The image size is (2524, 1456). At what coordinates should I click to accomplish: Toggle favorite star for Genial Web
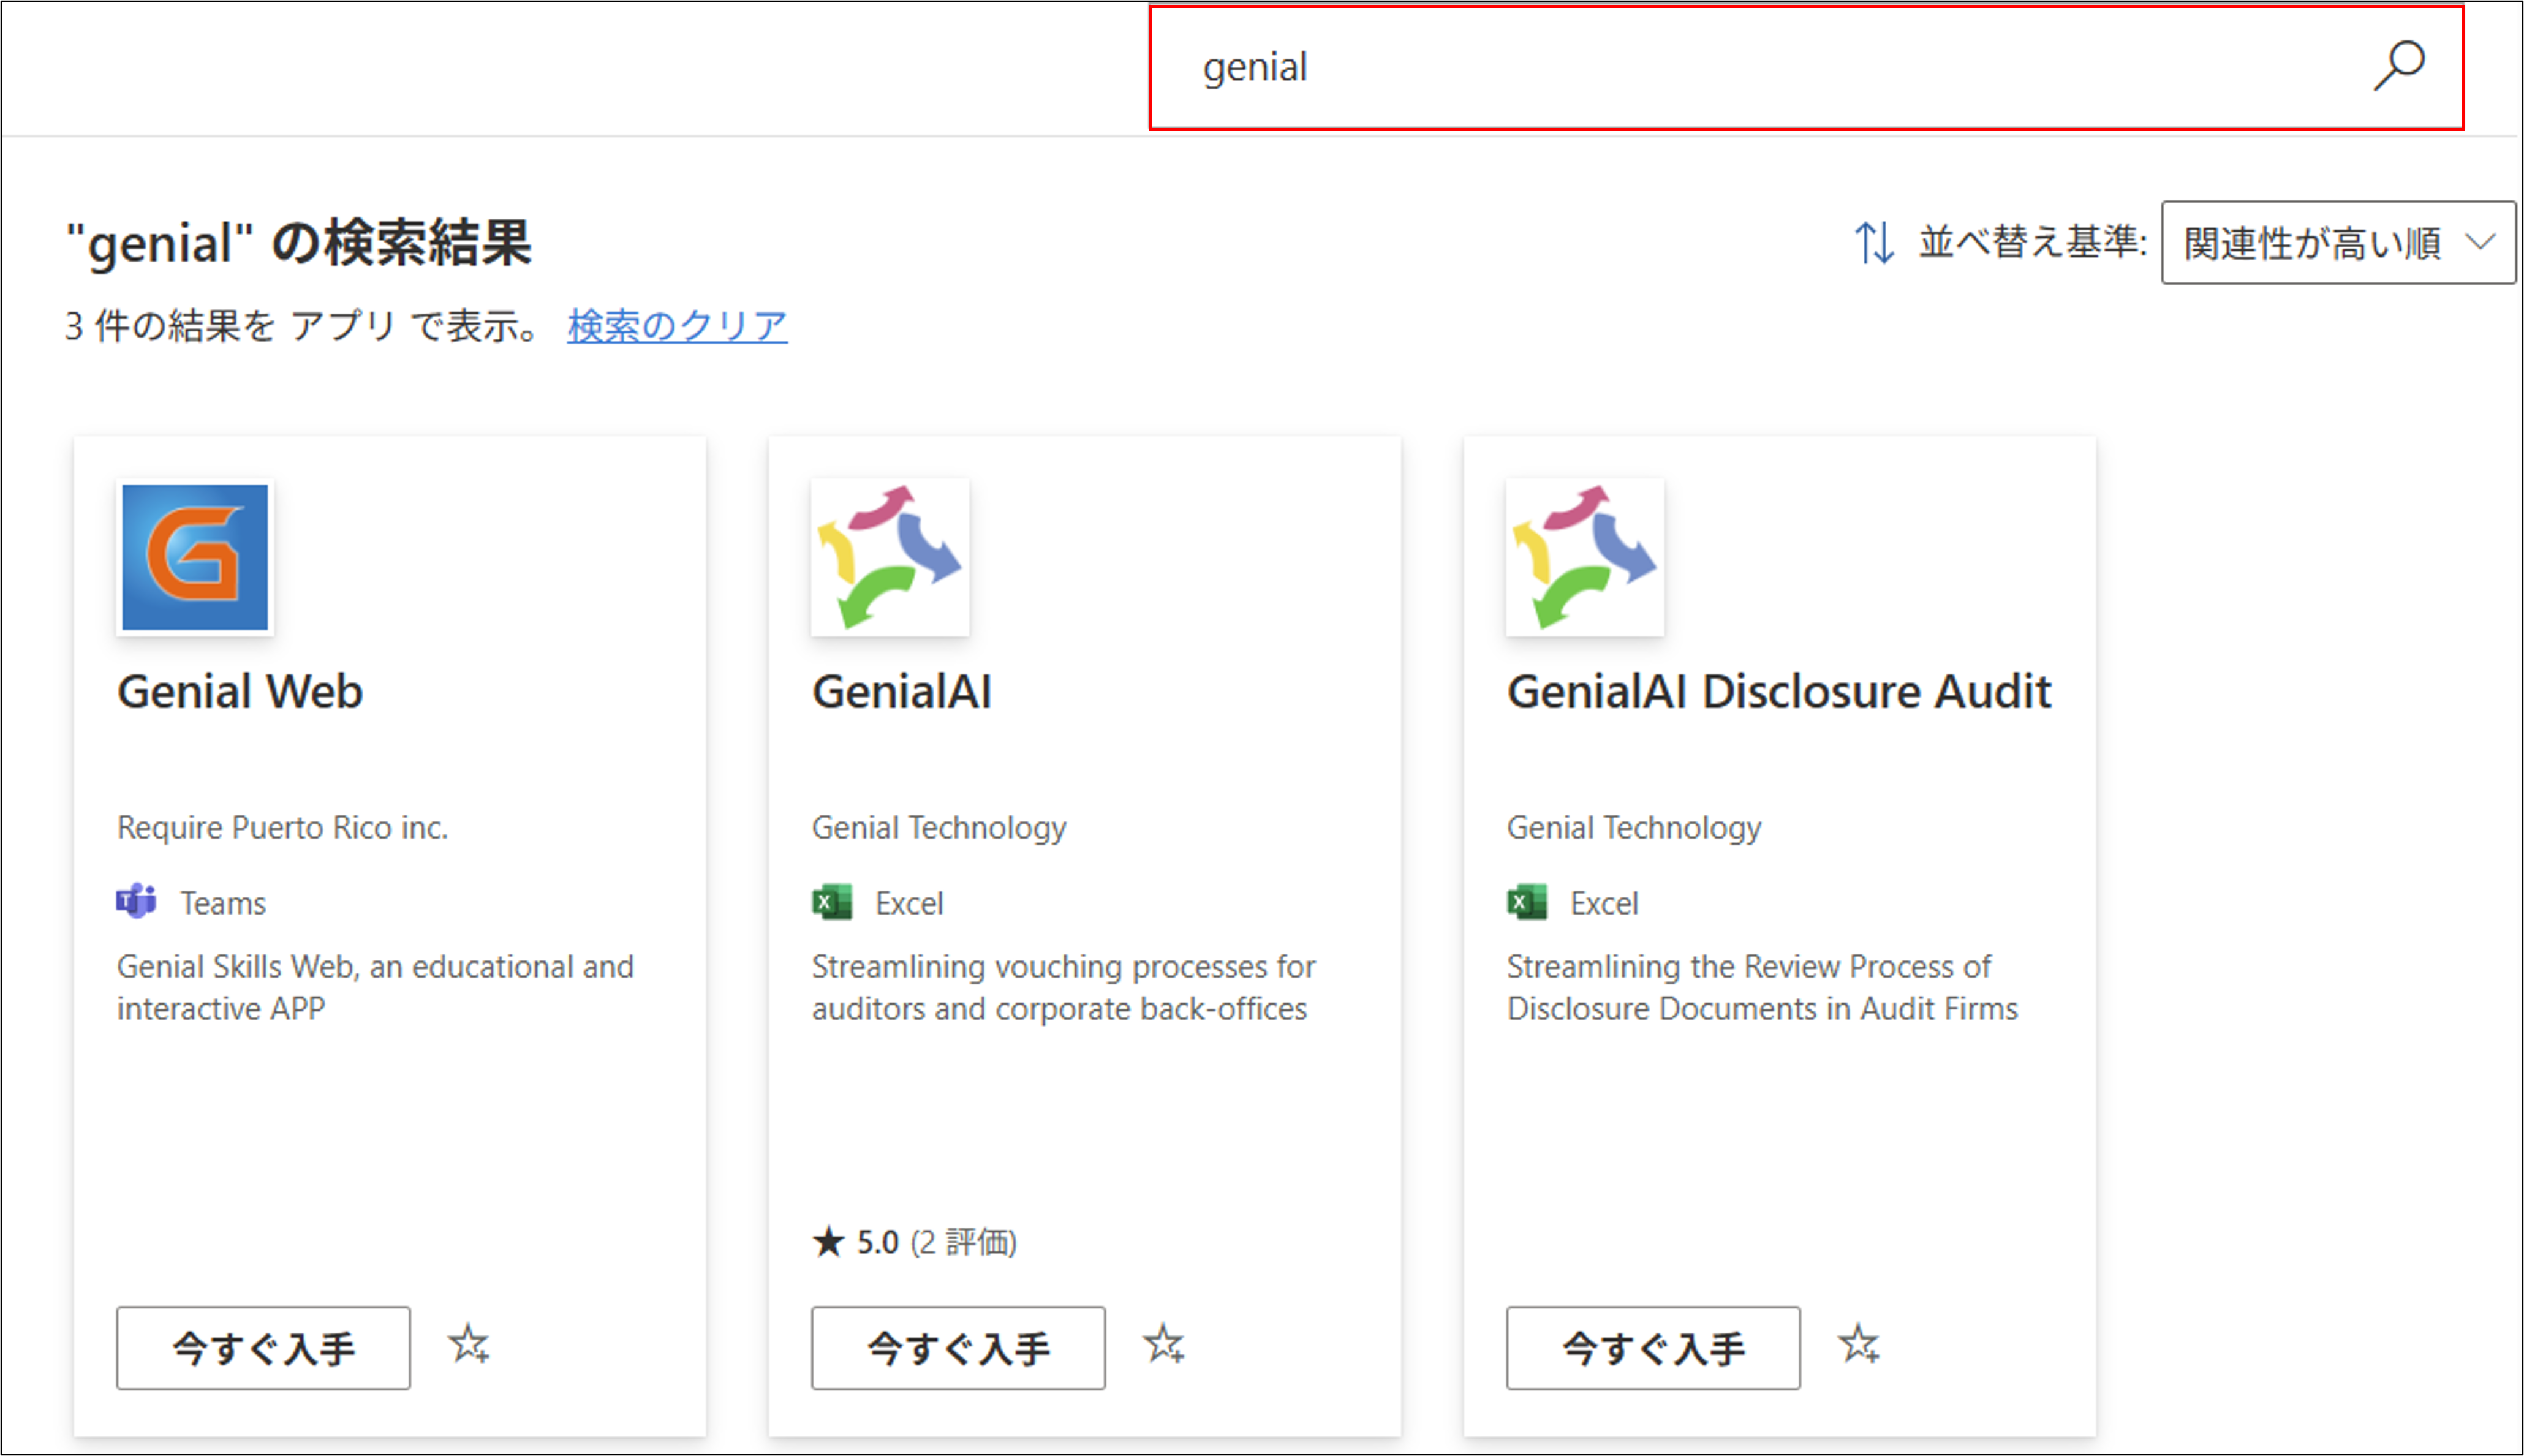pyautogui.click(x=468, y=1345)
